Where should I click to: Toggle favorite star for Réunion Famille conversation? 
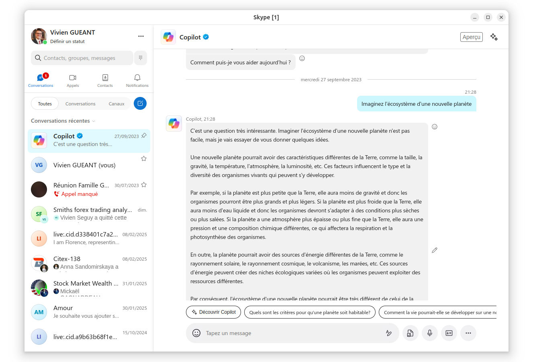coord(144,185)
